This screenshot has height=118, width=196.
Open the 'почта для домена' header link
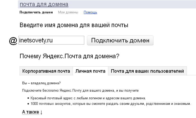click(x=44, y=4)
